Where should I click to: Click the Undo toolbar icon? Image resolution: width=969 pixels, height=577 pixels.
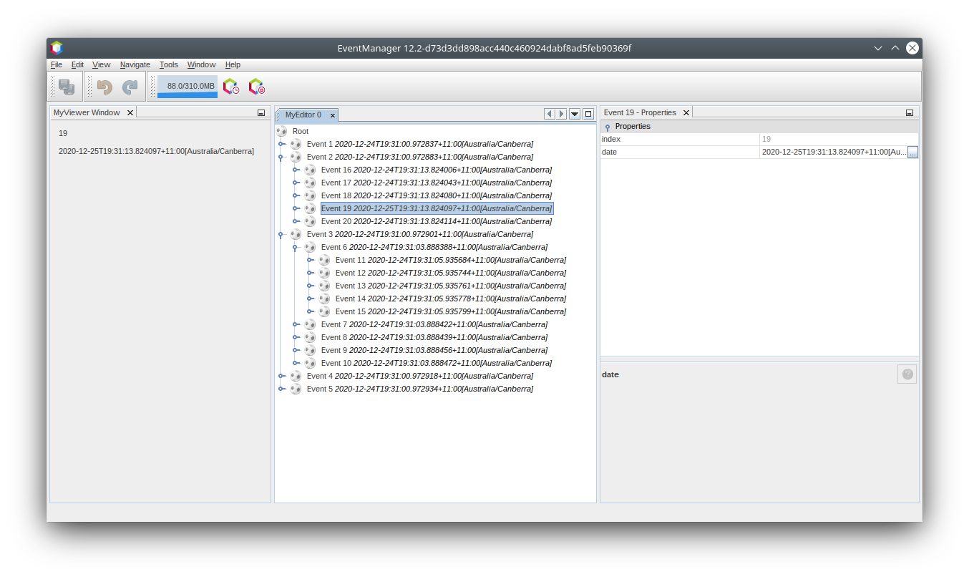pyautogui.click(x=104, y=87)
